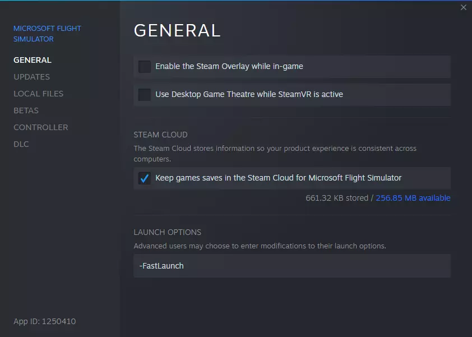Focus the launch options text field

click(292, 266)
